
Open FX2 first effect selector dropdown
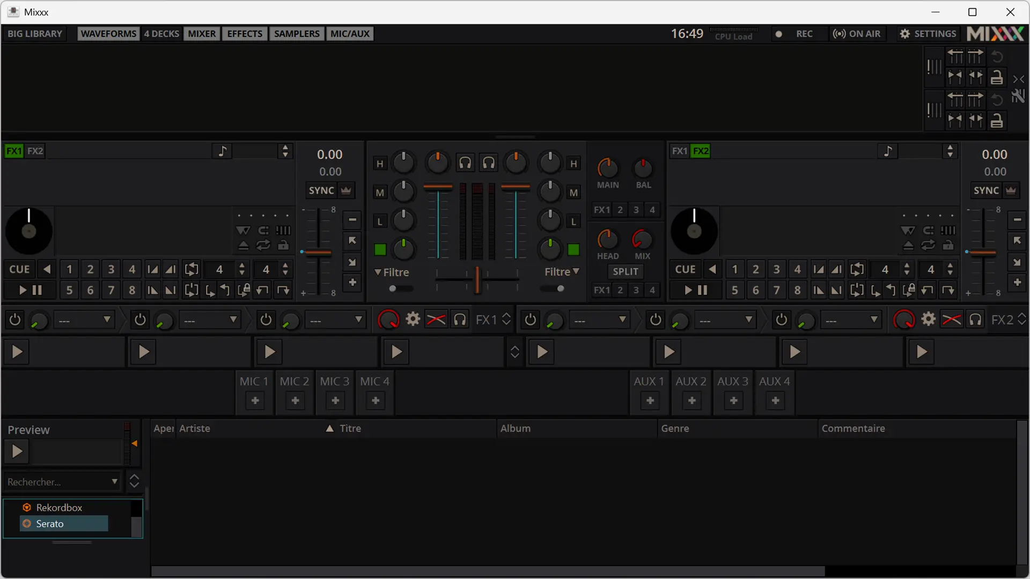pyautogui.click(x=600, y=321)
